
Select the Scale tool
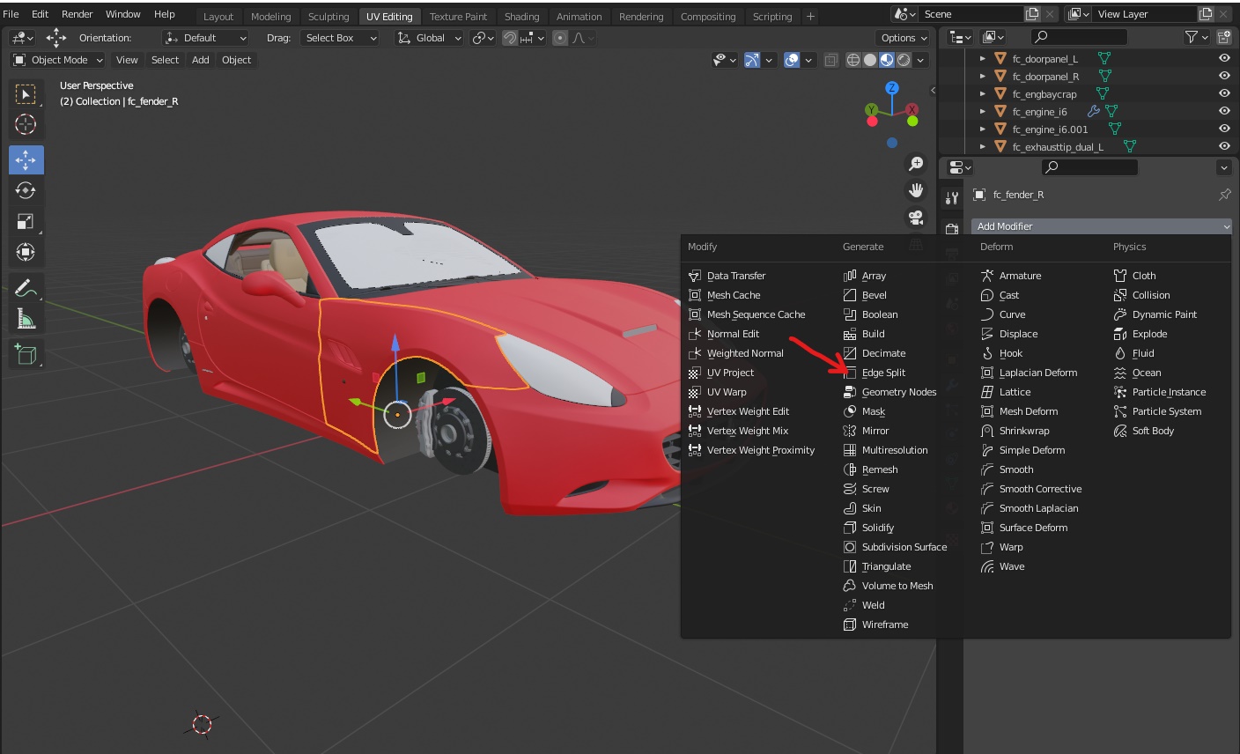(x=26, y=221)
